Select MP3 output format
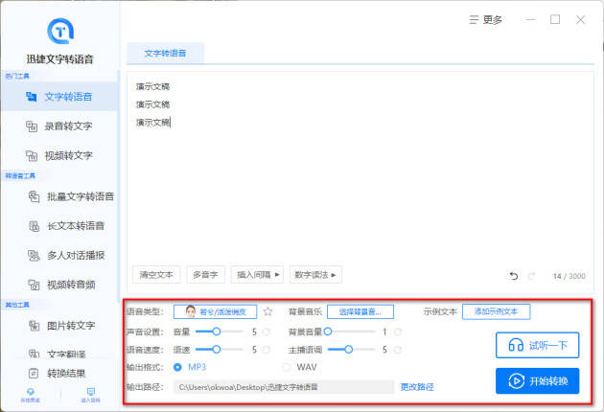 (x=179, y=367)
